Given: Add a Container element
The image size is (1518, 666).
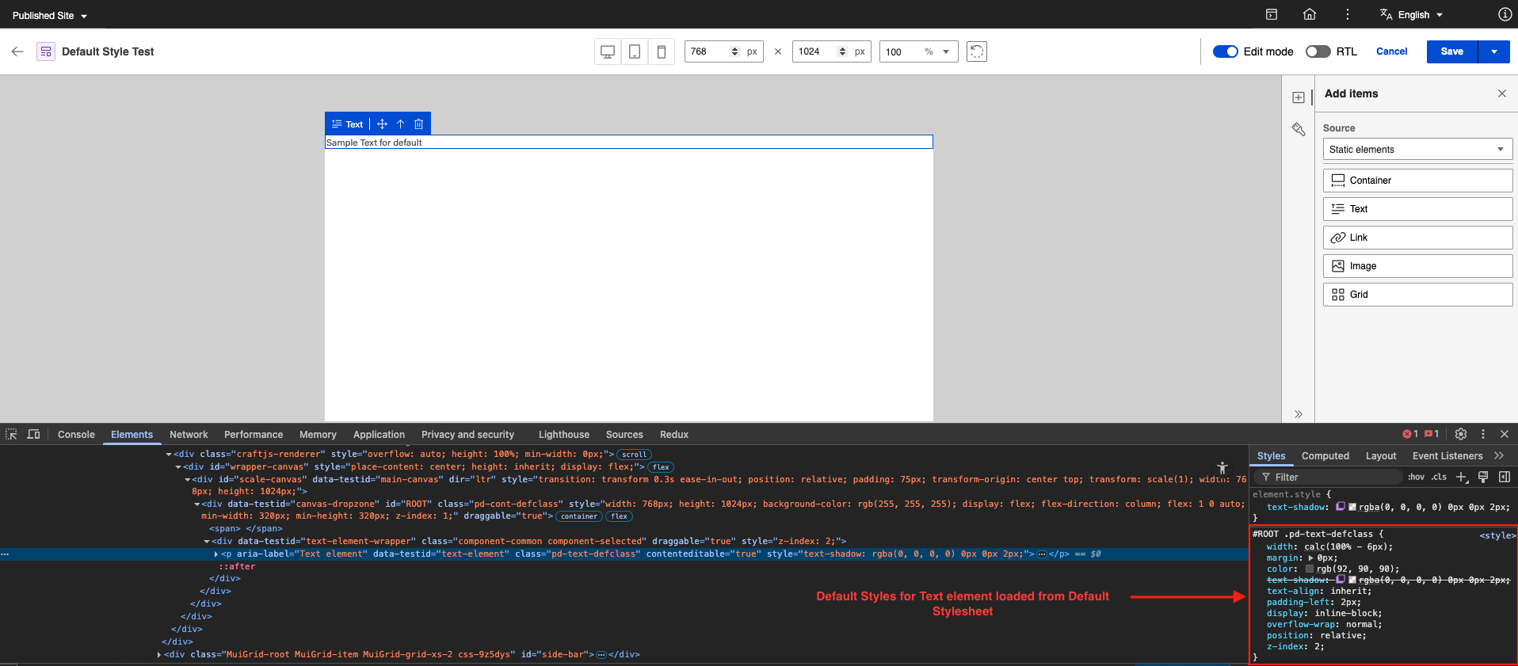Looking at the screenshot, I should pyautogui.click(x=1417, y=181).
